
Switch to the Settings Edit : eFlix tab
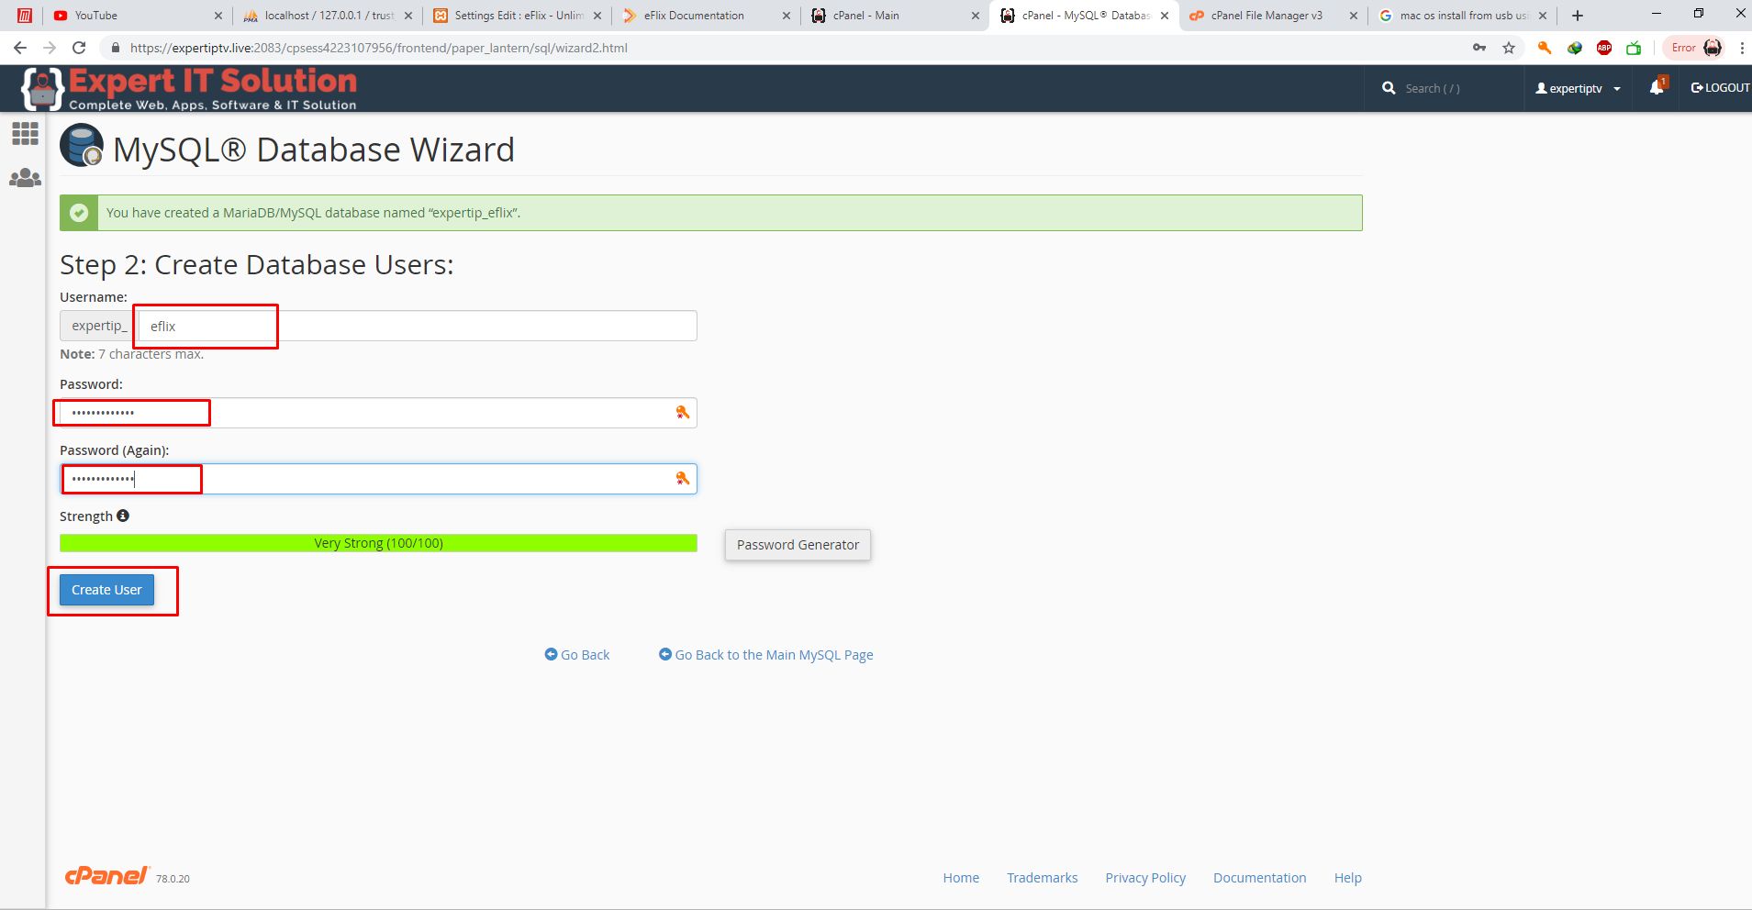pyautogui.click(x=518, y=16)
